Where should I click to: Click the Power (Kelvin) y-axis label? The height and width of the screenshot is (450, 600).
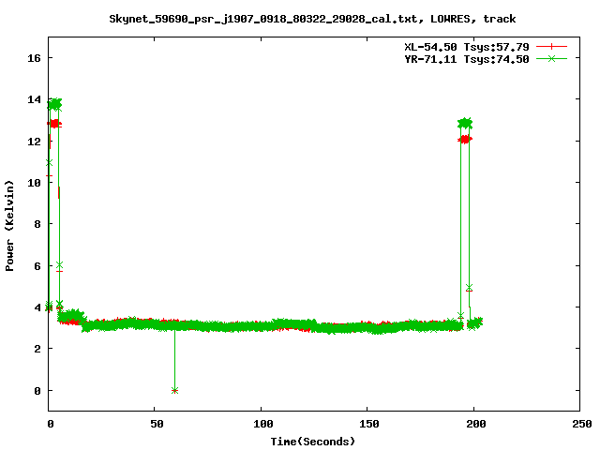[x=9, y=226]
